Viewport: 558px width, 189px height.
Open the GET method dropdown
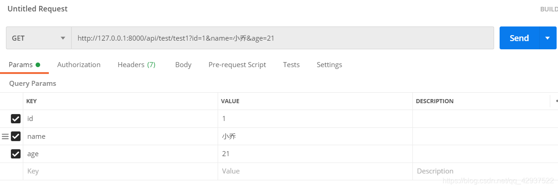[x=38, y=38]
